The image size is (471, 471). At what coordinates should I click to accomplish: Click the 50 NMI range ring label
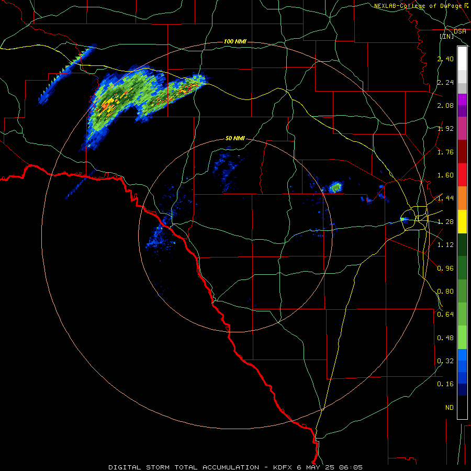pos(235,138)
